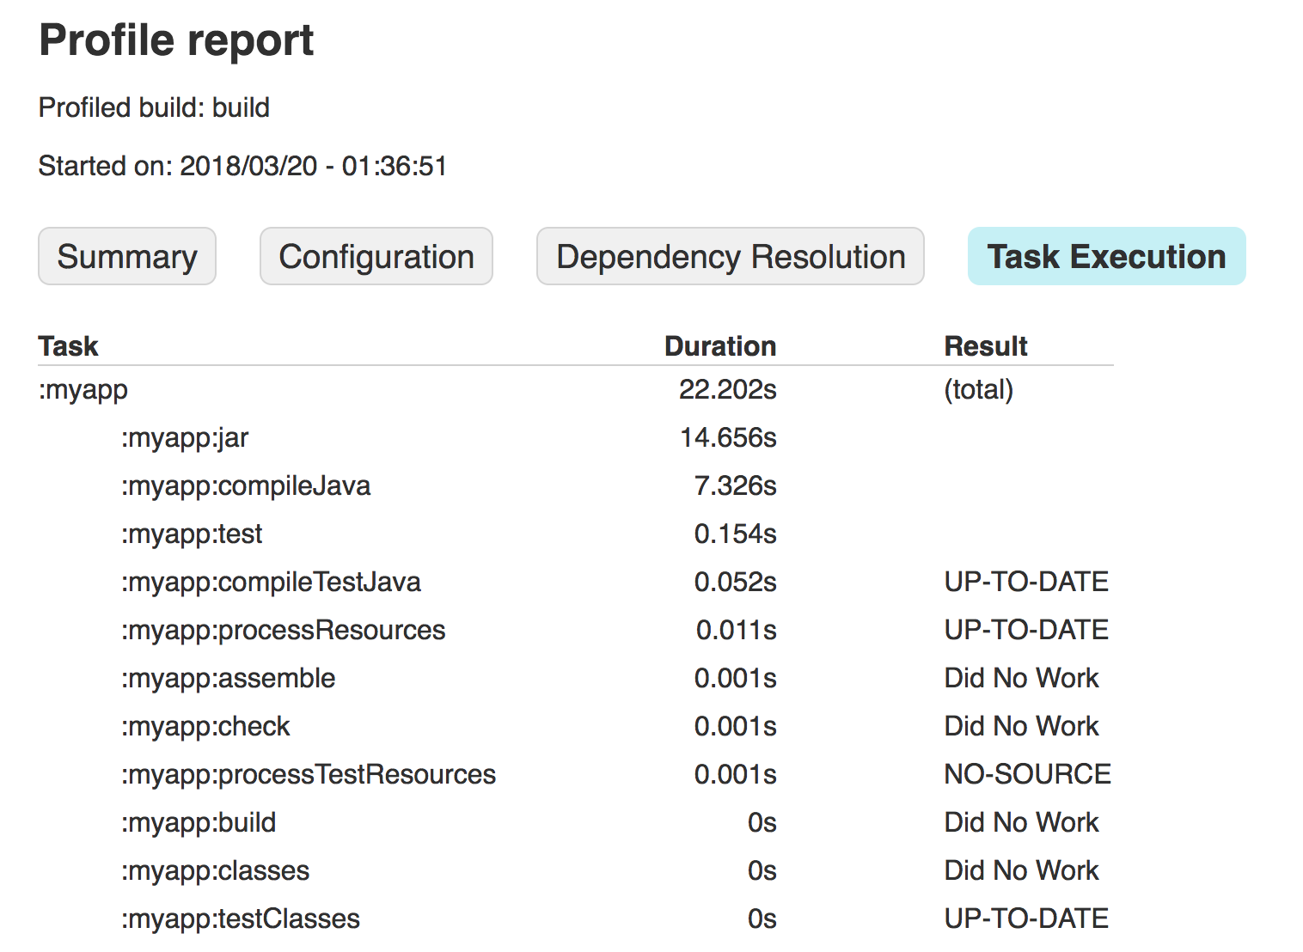Click the Result column header
This screenshot has height=952, width=1303.
(x=986, y=346)
